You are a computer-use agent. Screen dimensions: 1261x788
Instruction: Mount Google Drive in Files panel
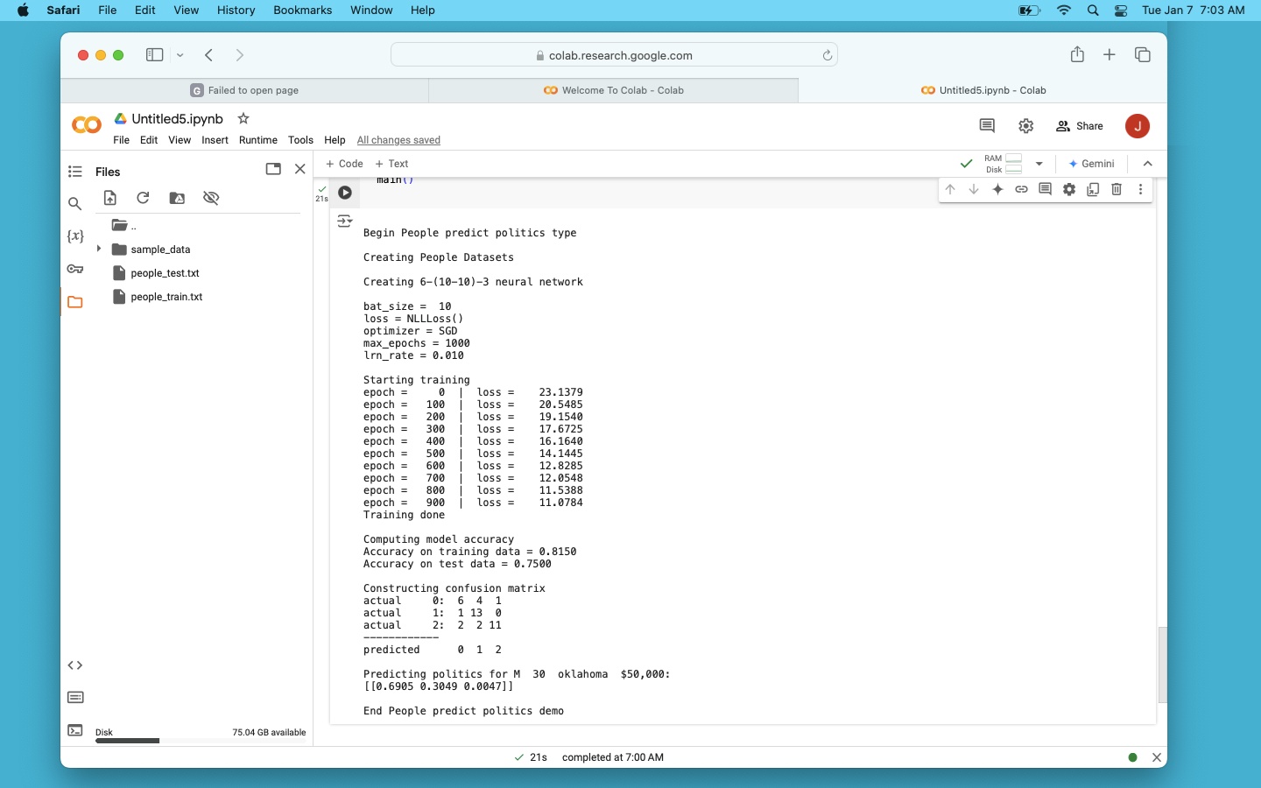177,198
